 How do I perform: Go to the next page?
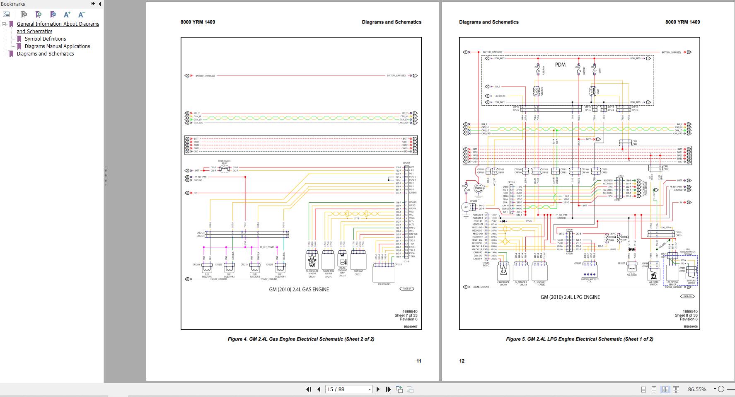tap(378, 389)
